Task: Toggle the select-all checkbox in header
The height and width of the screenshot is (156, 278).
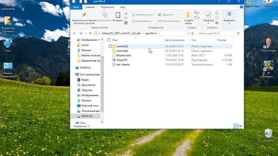Action: click(x=109, y=40)
